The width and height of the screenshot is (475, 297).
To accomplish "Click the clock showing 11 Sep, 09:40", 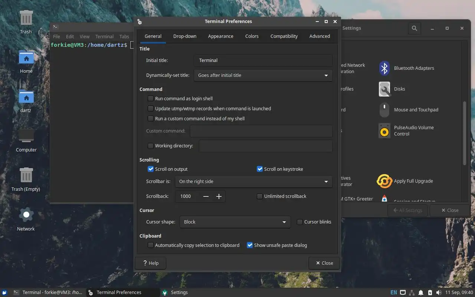I will [459, 293].
